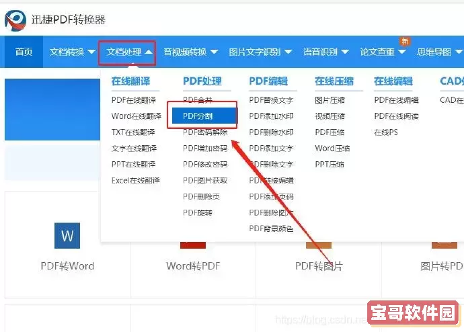Click the 在线编辑 column heading
The width and height of the screenshot is (464, 332).
click(x=393, y=81)
